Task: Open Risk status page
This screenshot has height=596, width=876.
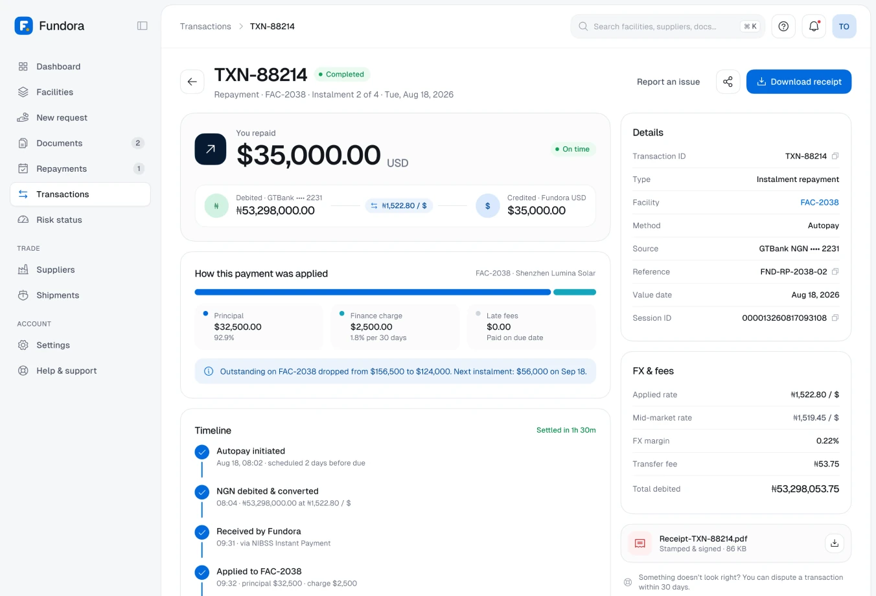Action: tap(80, 220)
